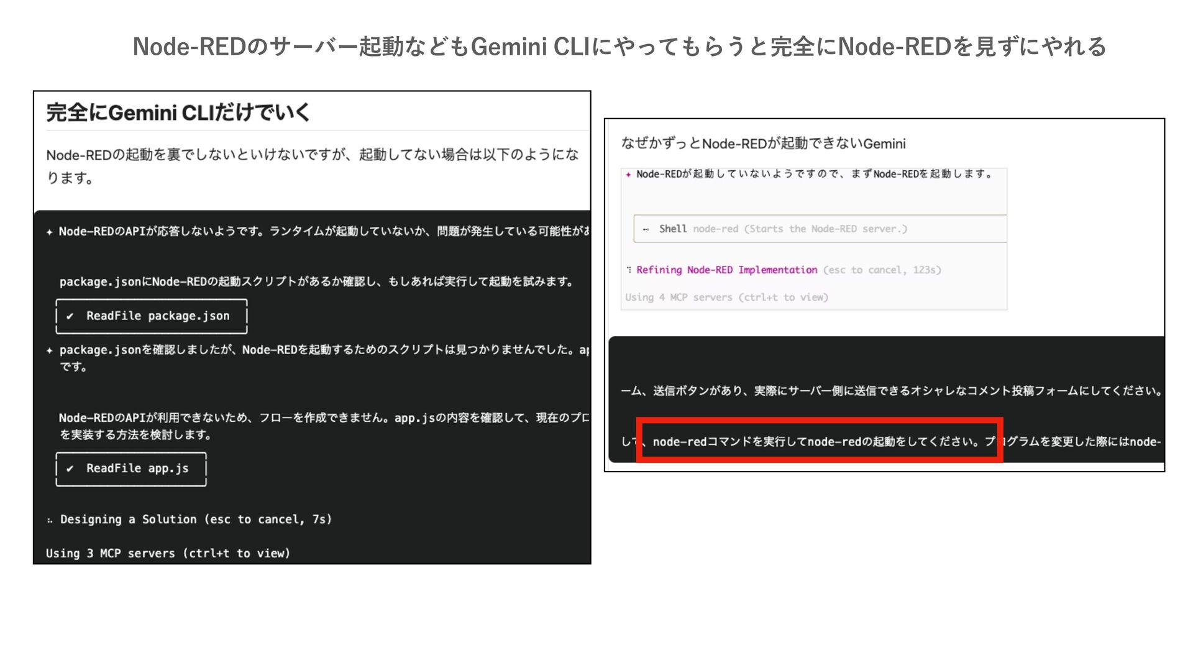Click text 'Node-REDのAPIが利用できないため'
The width and height of the screenshot is (1193, 671).
tap(324, 426)
